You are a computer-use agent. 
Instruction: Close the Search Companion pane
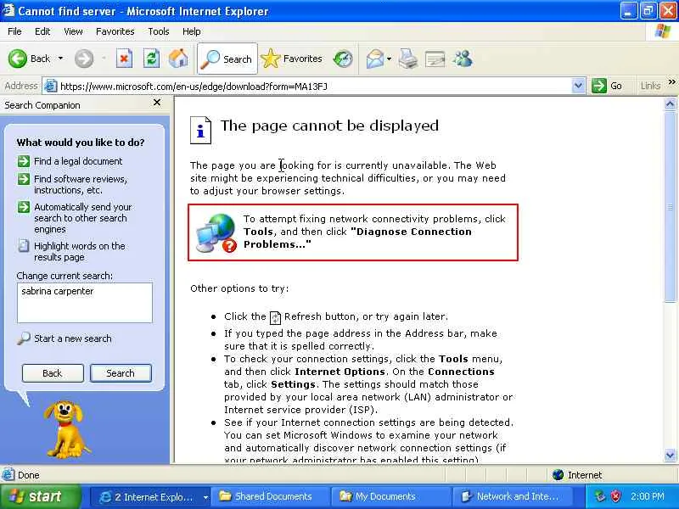157,103
